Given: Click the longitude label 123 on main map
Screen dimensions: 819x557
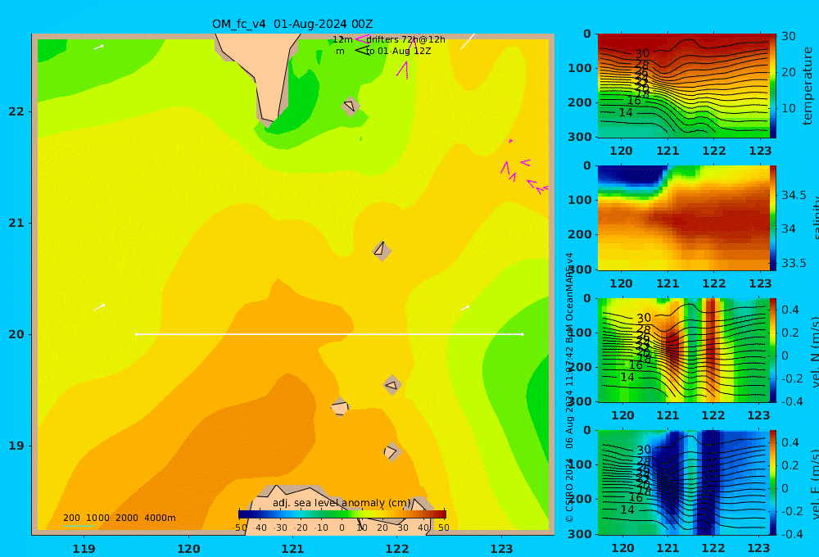Looking at the screenshot, I should 501,549.
